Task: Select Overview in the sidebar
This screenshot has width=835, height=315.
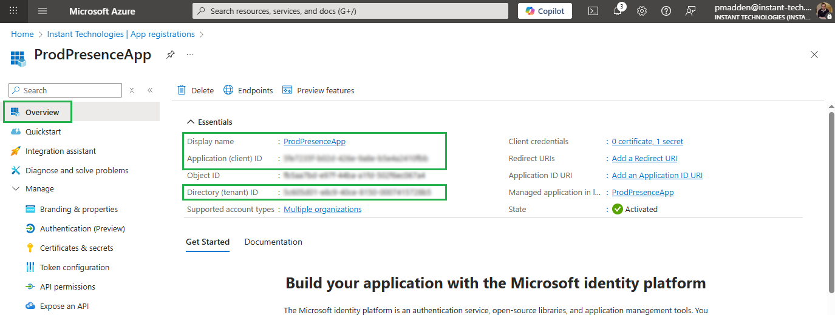Action: click(82, 112)
